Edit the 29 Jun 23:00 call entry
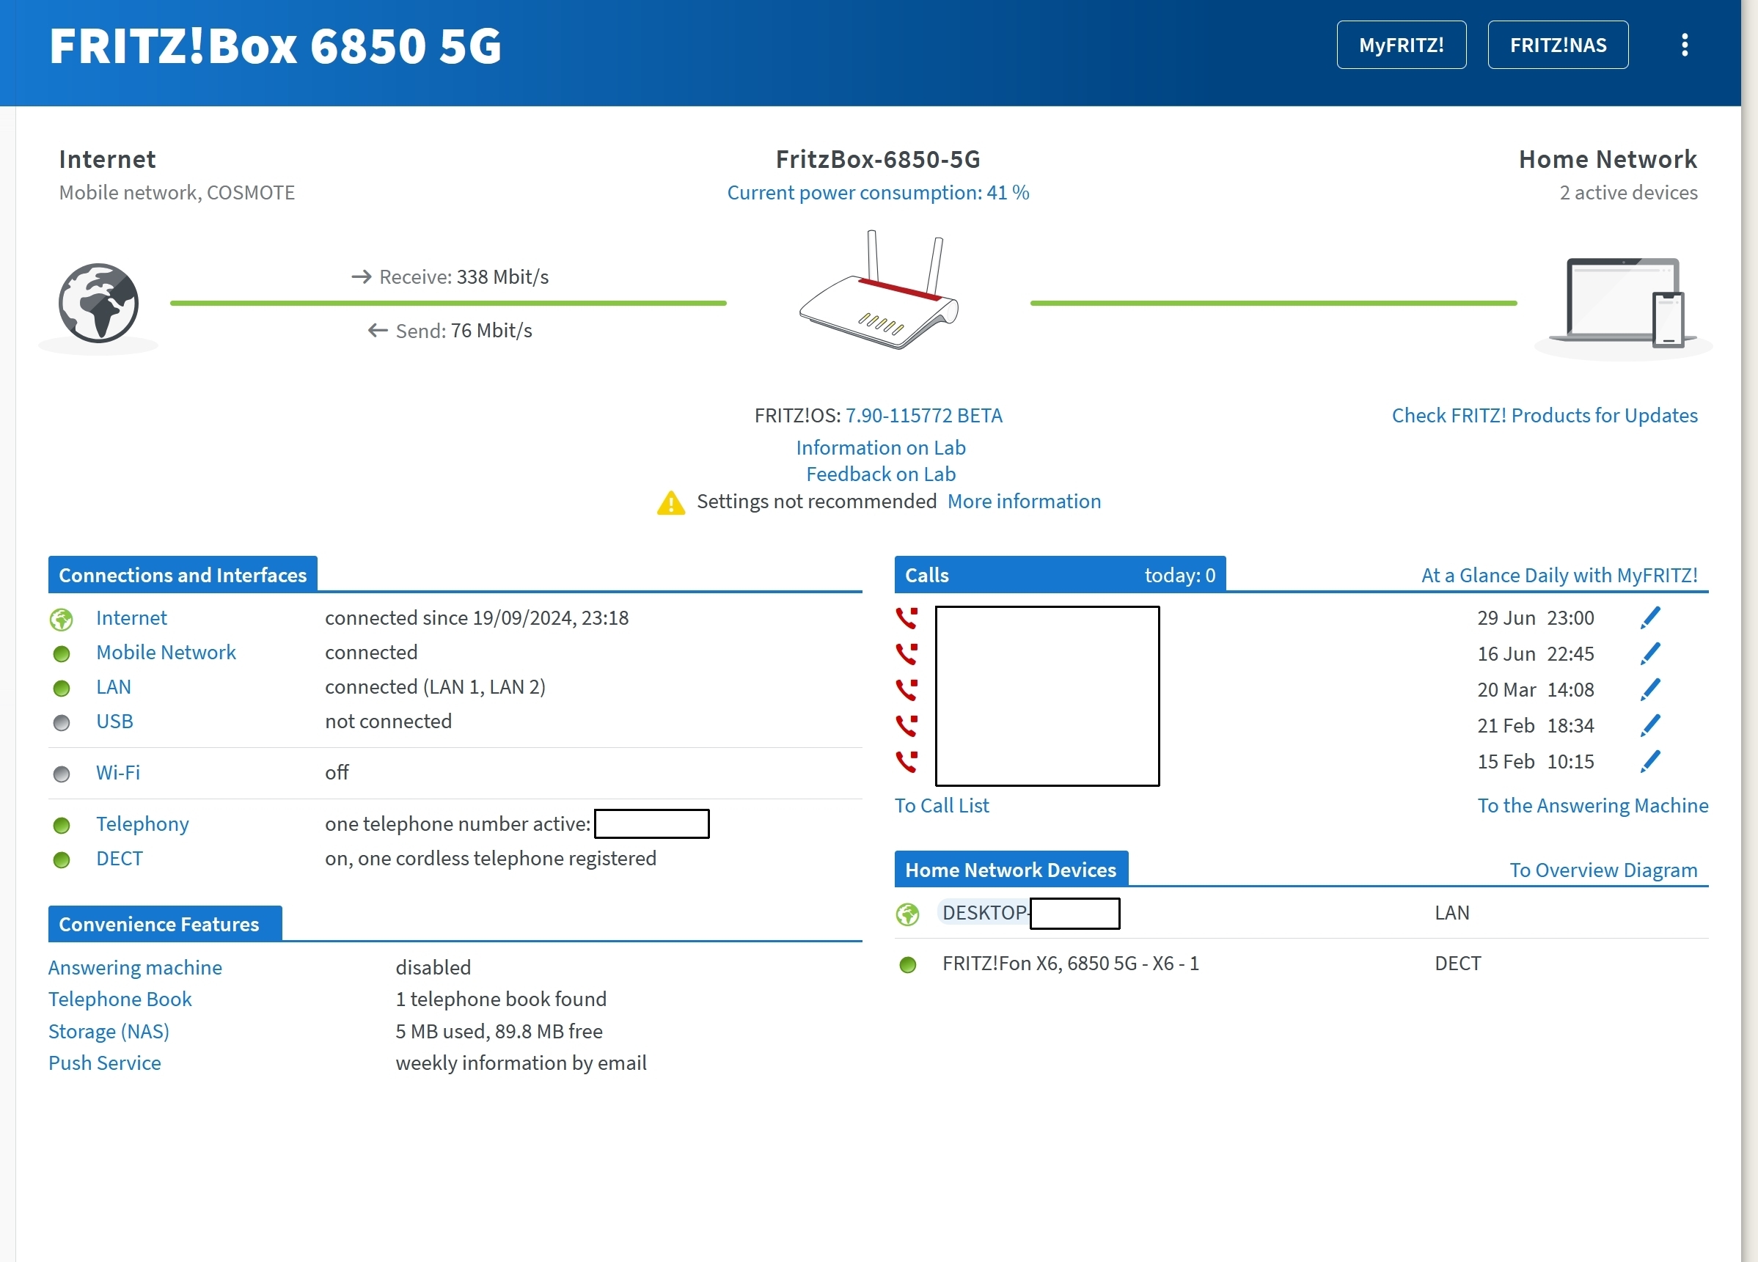Screen dimensions: 1758x1262 [1650, 618]
